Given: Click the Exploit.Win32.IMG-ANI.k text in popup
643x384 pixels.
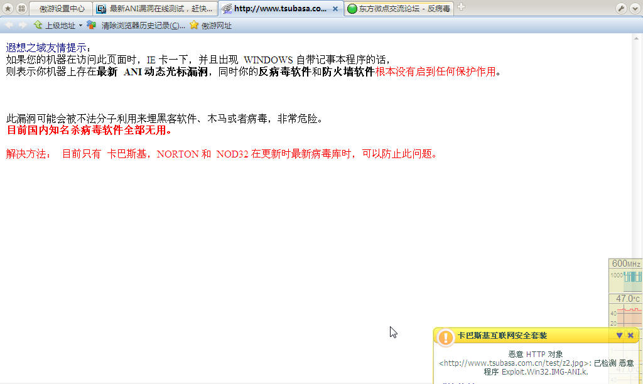Looking at the screenshot, I should [x=544, y=371].
